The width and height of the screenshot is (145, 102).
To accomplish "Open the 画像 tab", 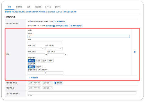I will tap(29, 7).
